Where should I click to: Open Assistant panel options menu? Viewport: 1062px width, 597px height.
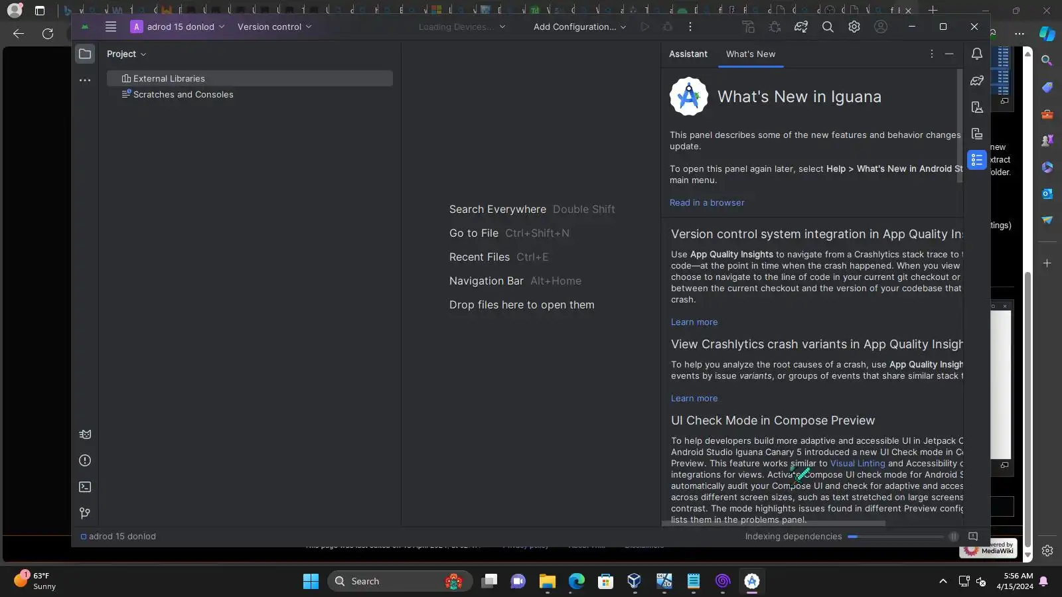[932, 54]
